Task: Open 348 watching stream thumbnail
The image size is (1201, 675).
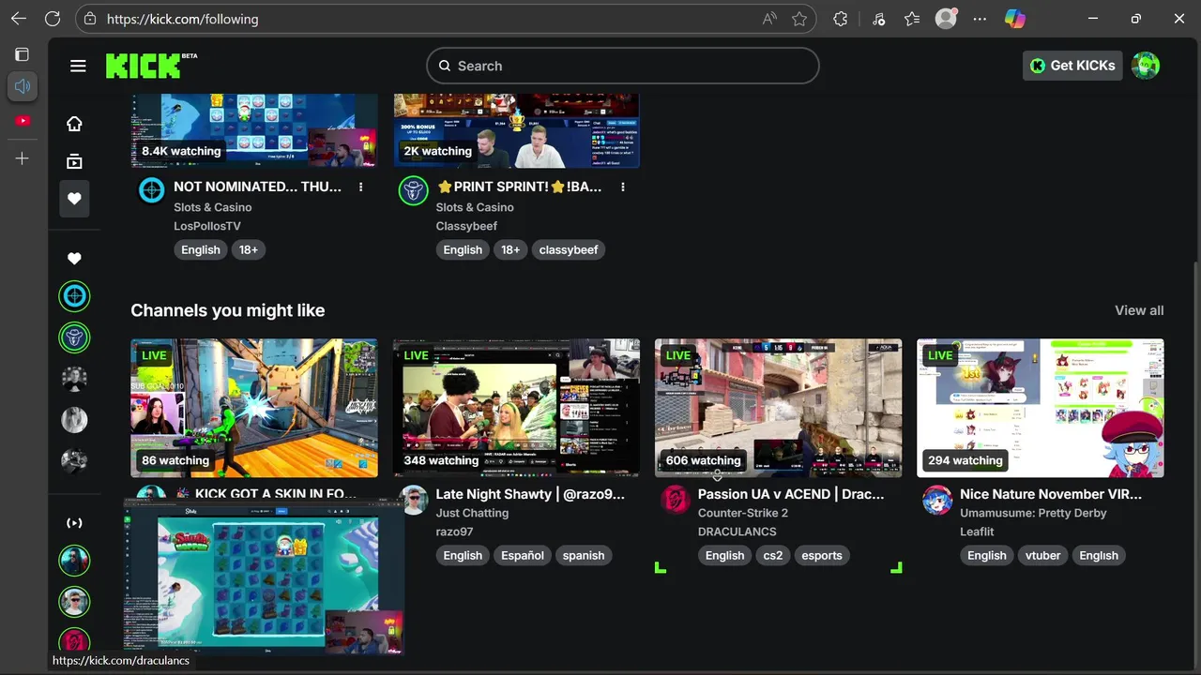Action: pos(516,408)
